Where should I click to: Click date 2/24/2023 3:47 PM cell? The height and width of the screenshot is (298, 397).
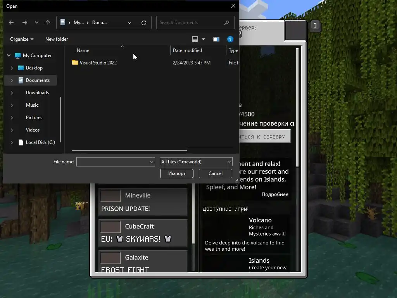pos(192,62)
